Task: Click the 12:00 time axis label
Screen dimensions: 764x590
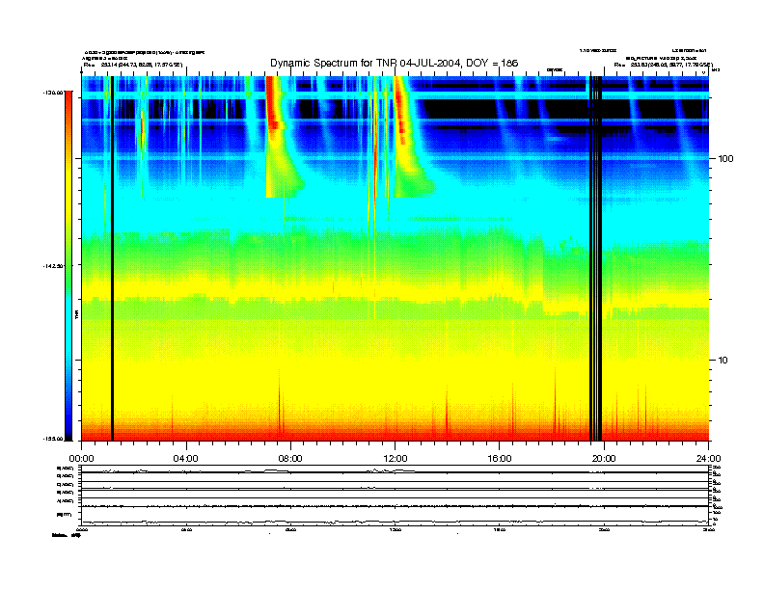Action: [x=396, y=459]
